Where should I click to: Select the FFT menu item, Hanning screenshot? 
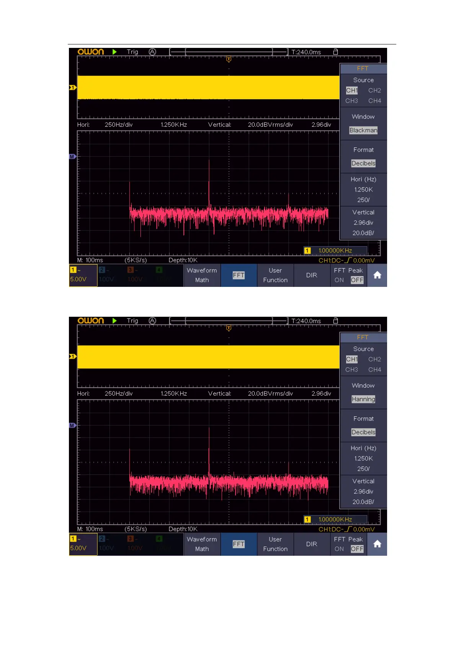(239, 544)
